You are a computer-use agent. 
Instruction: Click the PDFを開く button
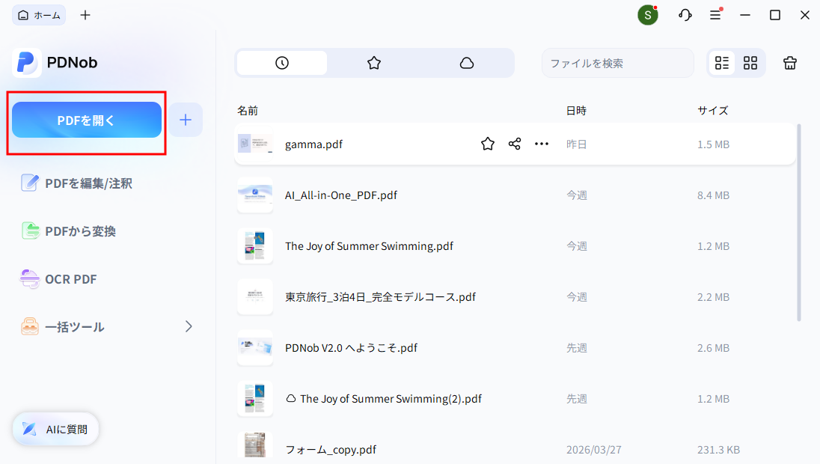(x=87, y=120)
